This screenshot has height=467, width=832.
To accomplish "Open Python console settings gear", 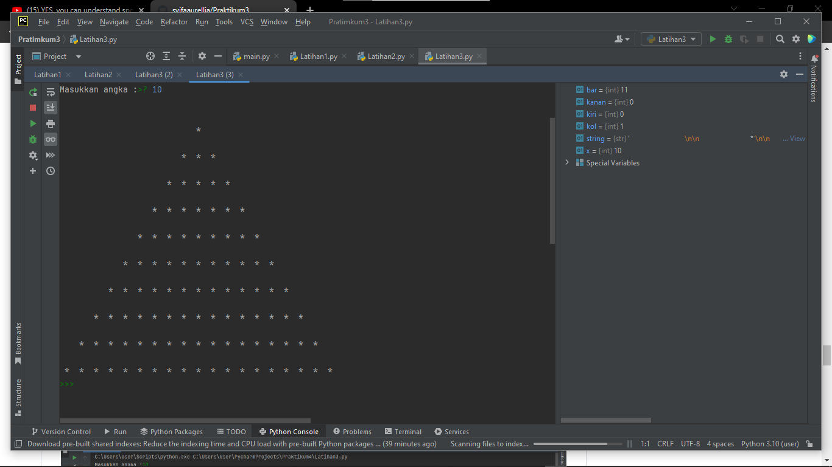I will 784,74.
